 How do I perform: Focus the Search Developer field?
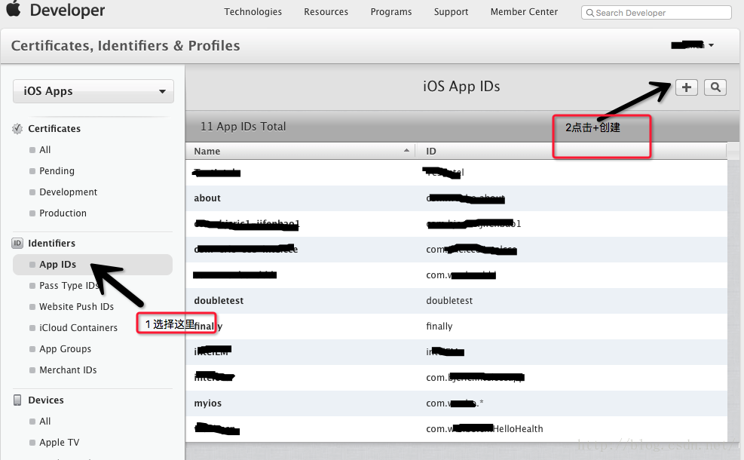657,13
